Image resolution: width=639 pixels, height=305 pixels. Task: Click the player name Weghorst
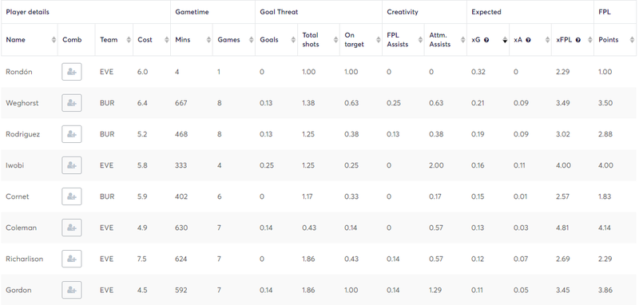coord(22,103)
